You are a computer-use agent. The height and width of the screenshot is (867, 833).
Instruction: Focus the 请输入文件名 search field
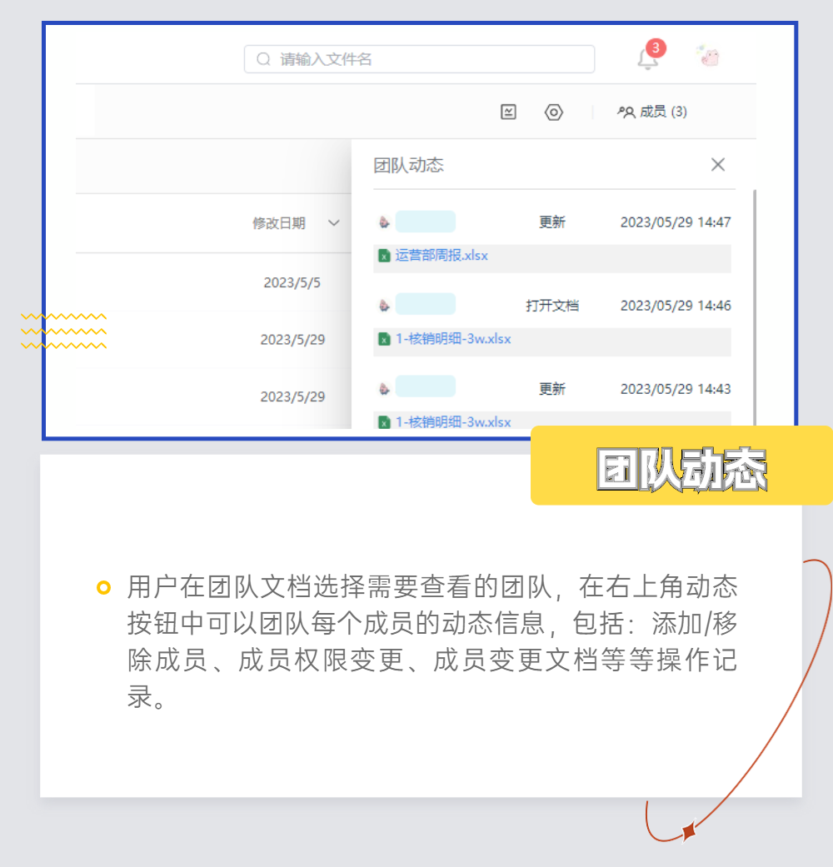(419, 59)
